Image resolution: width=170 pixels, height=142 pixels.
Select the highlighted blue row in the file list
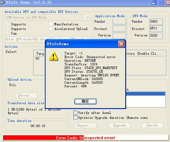tap(145, 94)
